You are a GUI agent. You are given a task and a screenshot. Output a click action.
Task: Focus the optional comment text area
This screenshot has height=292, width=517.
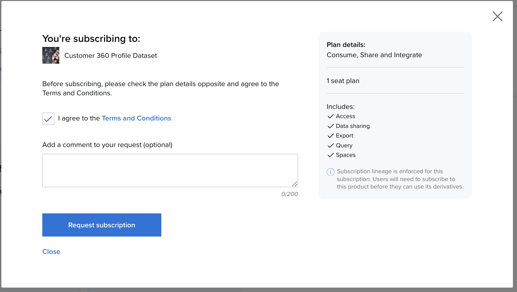point(170,170)
